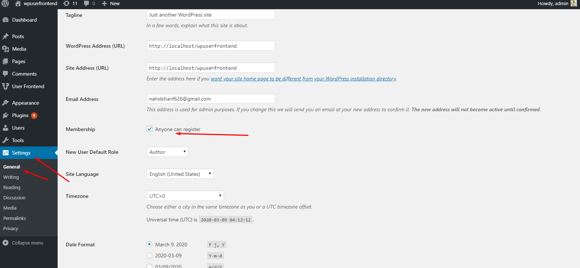Click Howdy, admin account link
The image size is (580, 268).
[553, 4]
